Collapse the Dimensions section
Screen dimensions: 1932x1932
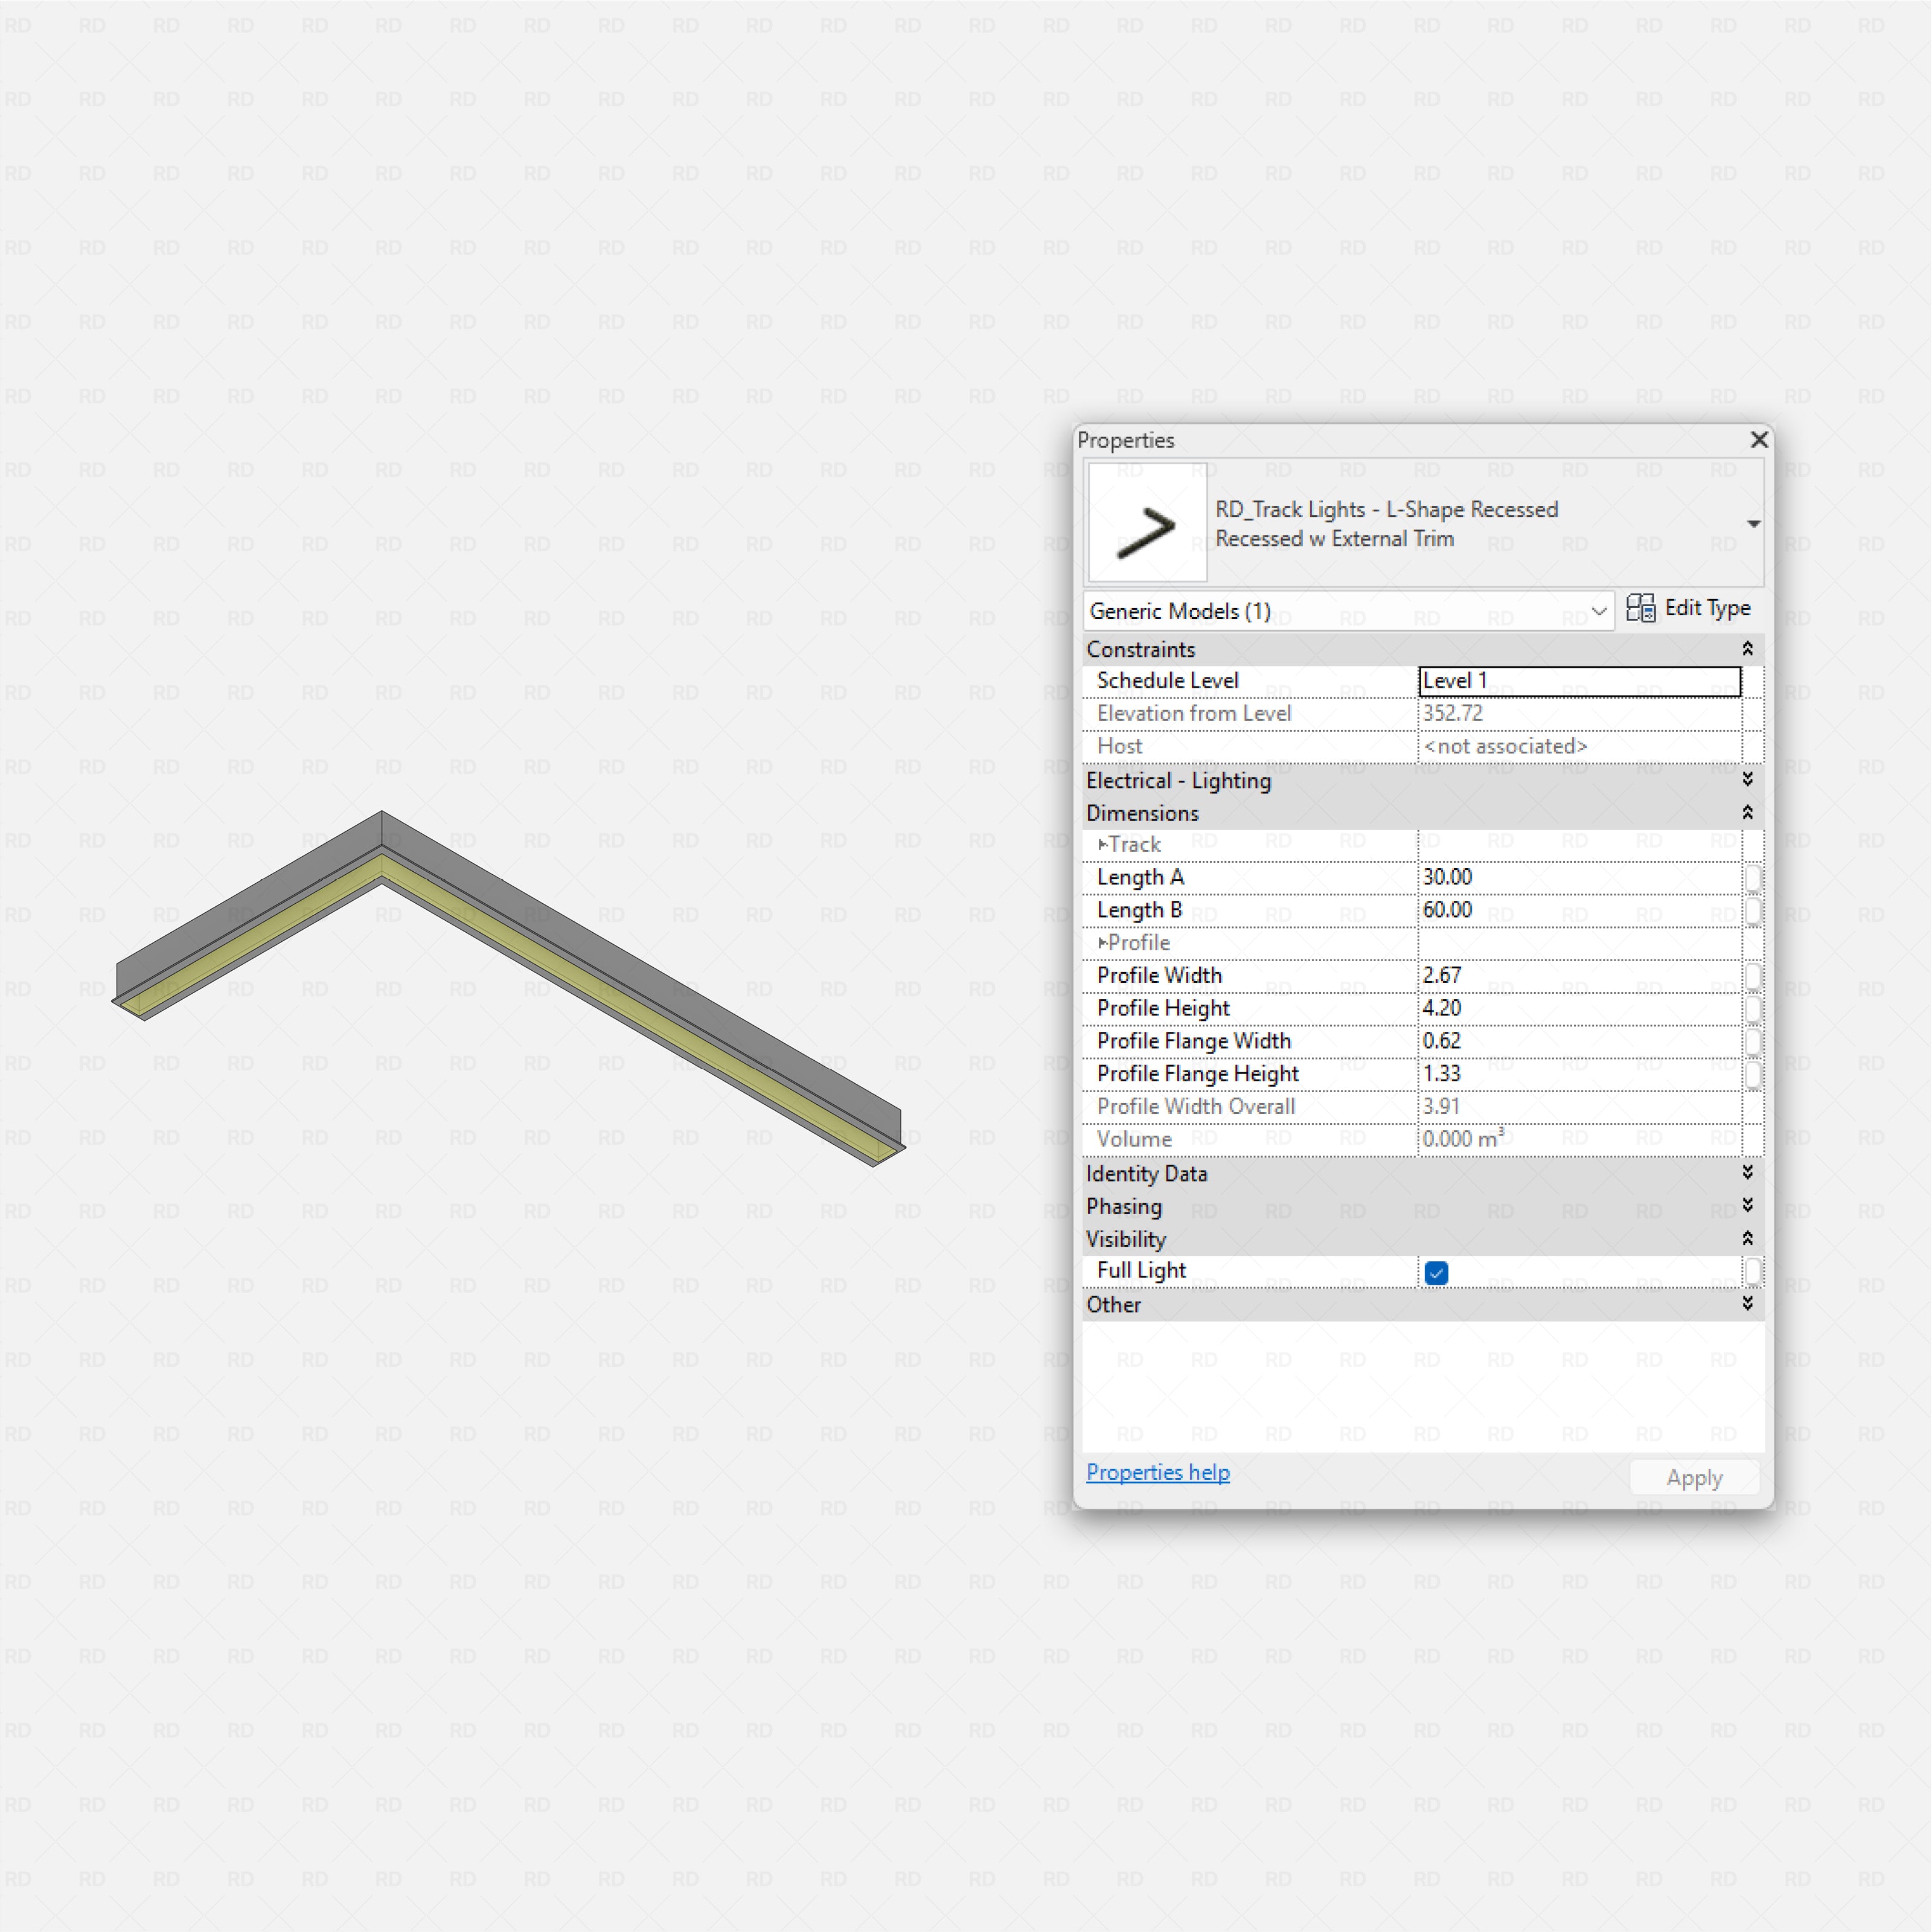tap(1748, 813)
